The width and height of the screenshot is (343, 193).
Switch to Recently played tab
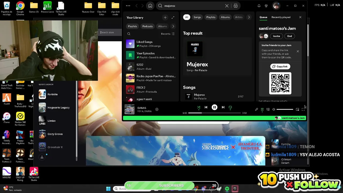(x=281, y=17)
